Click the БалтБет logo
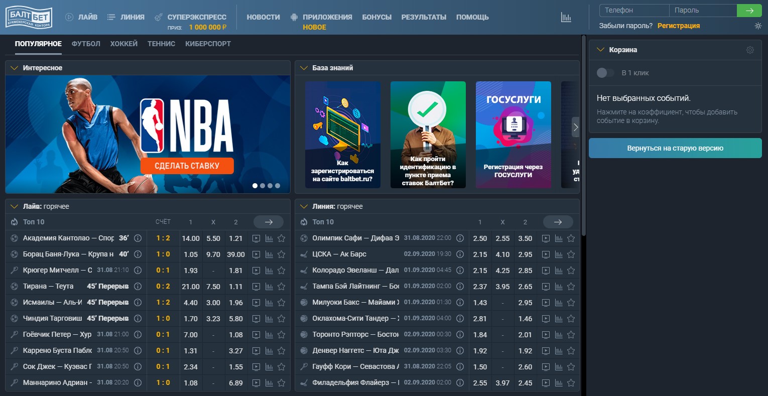The height and width of the screenshot is (396, 768). pos(29,18)
